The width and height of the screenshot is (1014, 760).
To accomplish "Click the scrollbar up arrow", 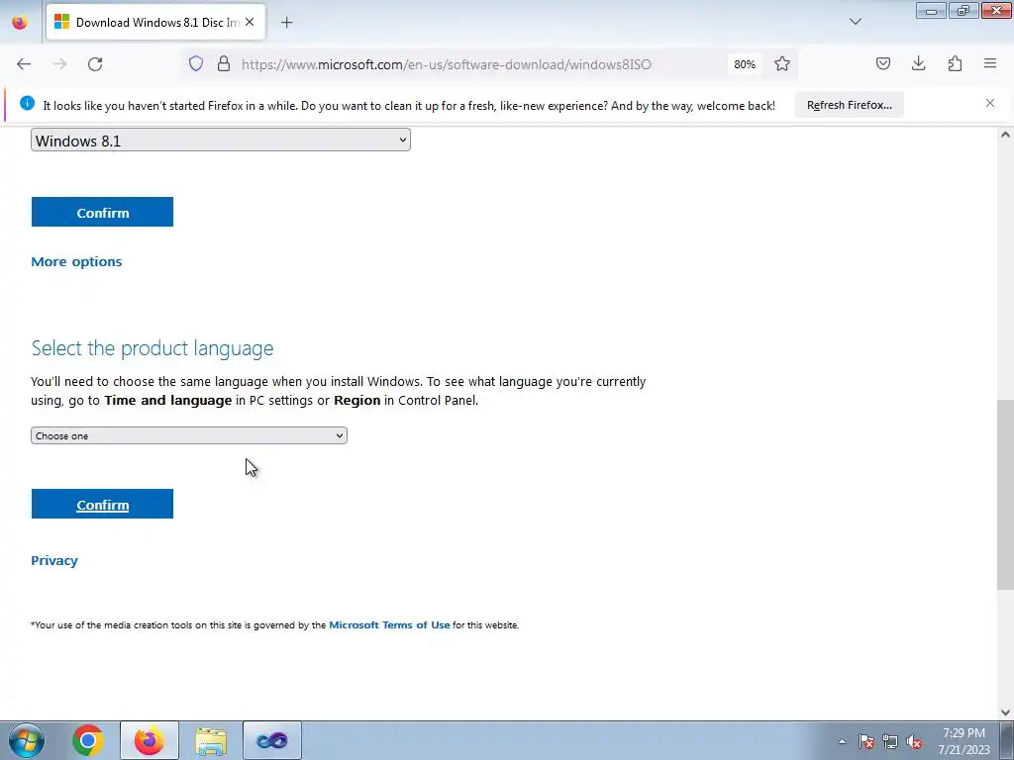I will coord(1005,135).
